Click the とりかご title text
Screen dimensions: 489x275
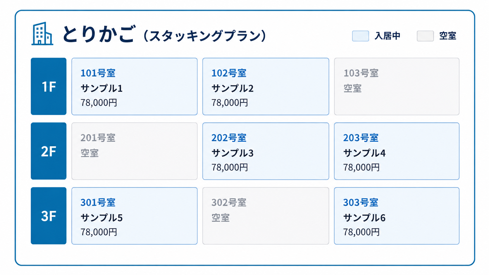pos(99,34)
